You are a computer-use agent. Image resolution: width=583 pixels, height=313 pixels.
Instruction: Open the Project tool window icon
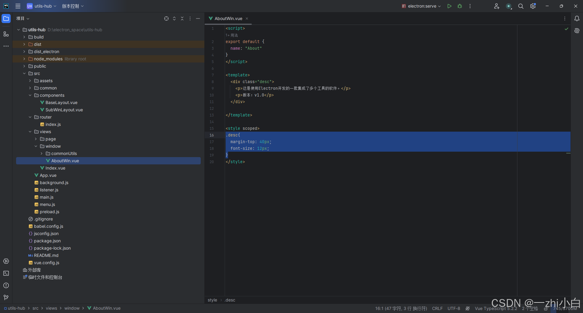pyautogui.click(x=6, y=19)
